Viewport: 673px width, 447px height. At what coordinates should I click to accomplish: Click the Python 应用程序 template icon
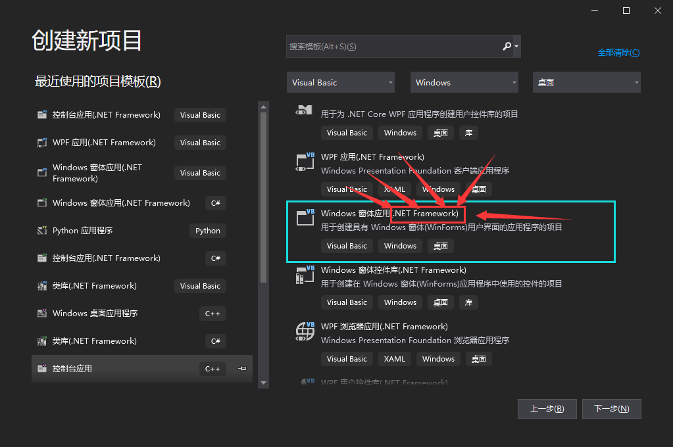point(41,231)
